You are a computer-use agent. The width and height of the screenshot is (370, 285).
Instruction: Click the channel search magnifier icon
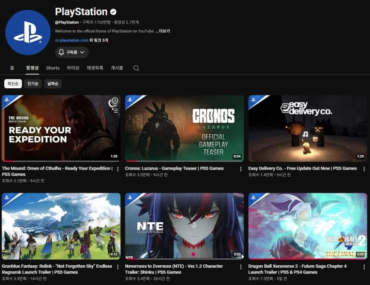click(136, 68)
